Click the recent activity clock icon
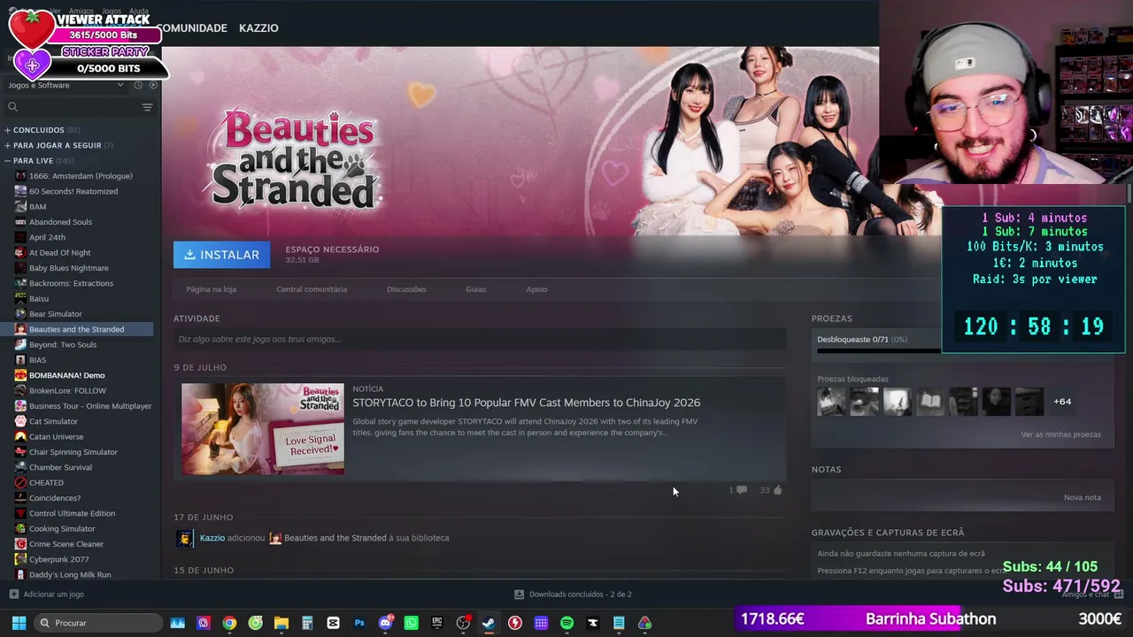 point(138,85)
